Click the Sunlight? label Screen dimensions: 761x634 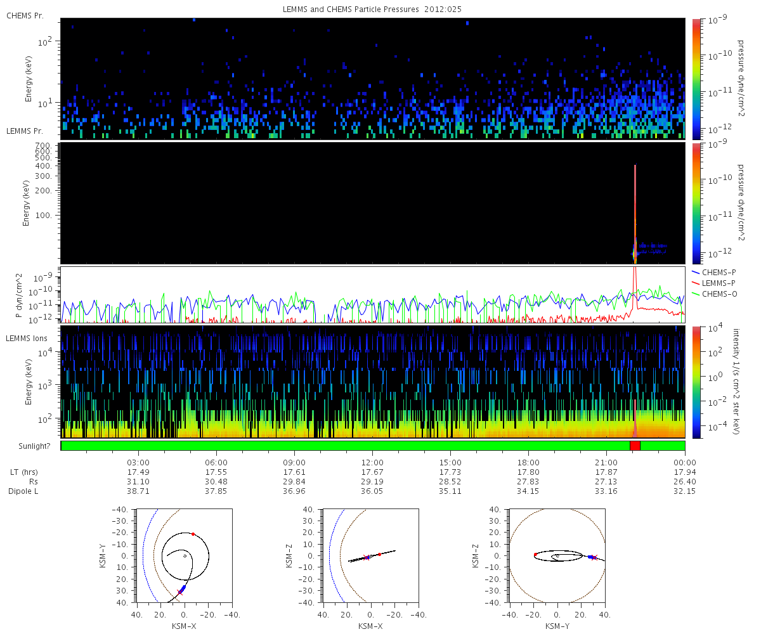coord(29,446)
